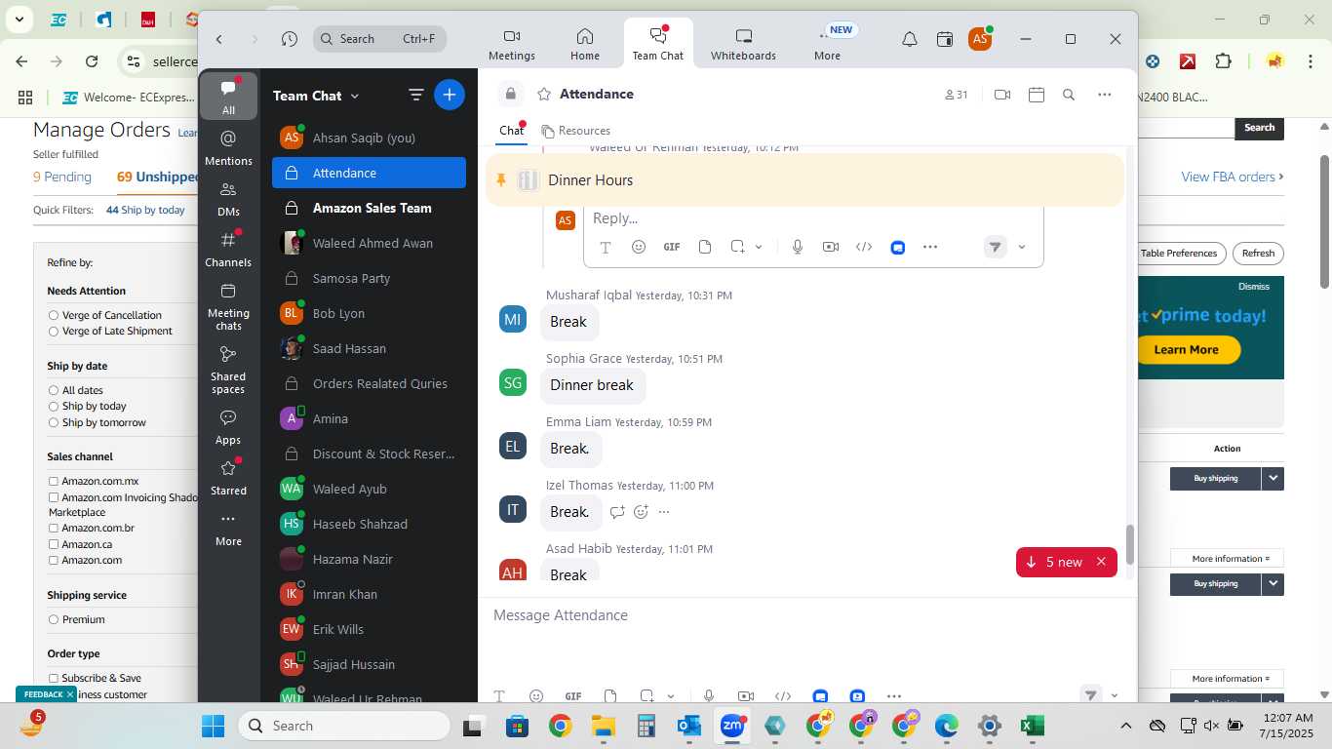The image size is (1332, 749).
Task: Select Verge of Late Shipment radio
Action: [54, 331]
